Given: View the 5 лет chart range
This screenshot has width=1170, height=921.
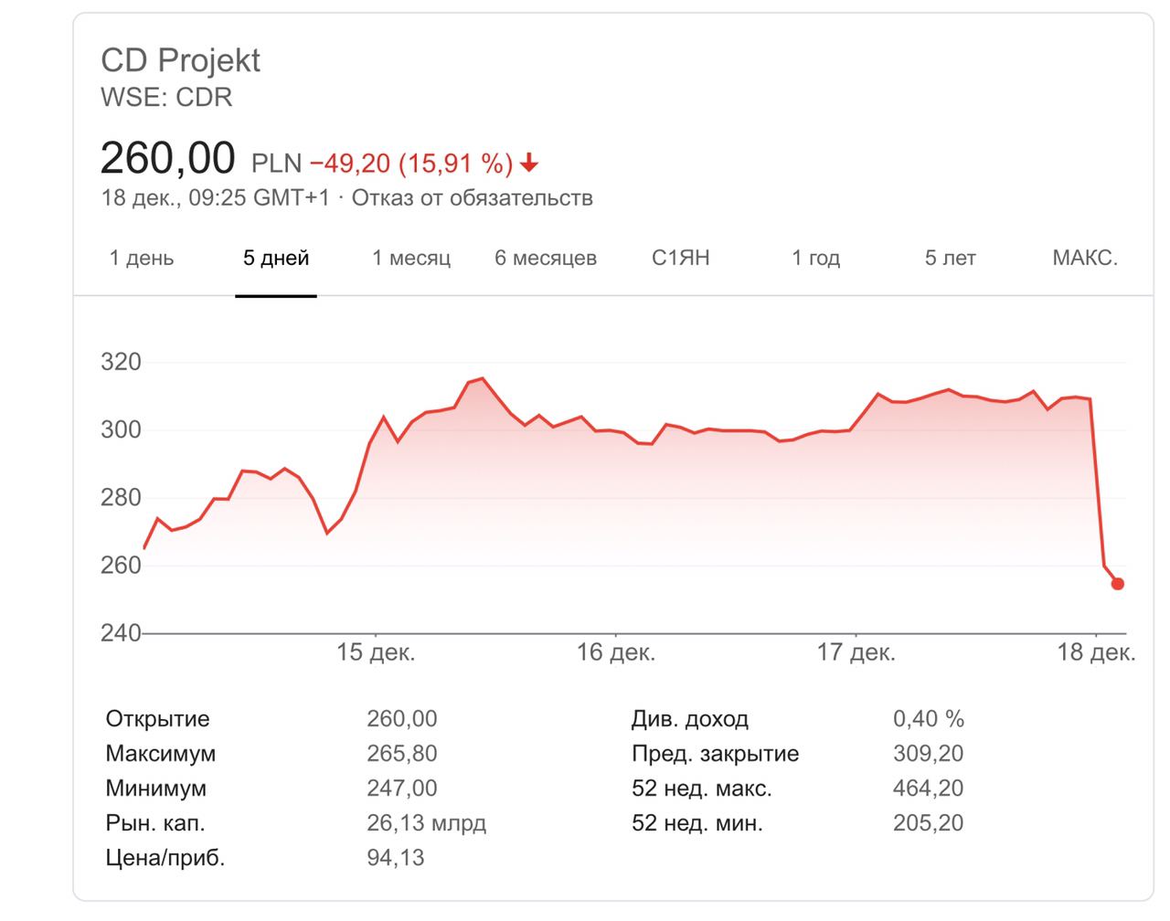Looking at the screenshot, I should [x=950, y=259].
